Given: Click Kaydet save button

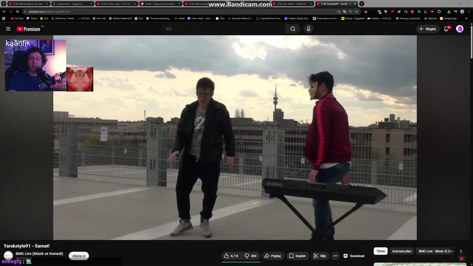Looking at the screenshot, I should [297, 256].
